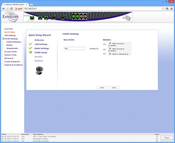Viewport: 175px width, 143px height.
Task: Toggle blanket #2 802.11n/g/b checkbox
Action: click(x=110, y=48)
